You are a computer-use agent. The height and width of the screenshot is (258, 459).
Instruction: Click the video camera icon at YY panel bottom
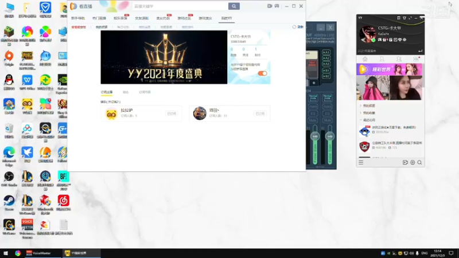point(405,162)
